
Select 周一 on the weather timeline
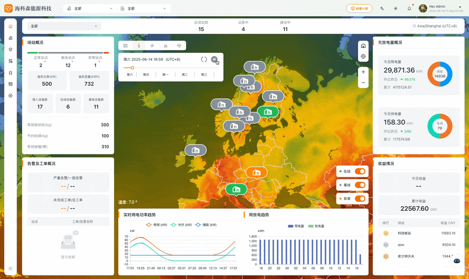(165, 75)
